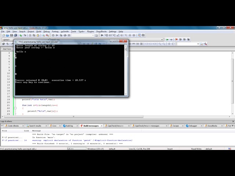Open search options wrench icon

(x=206, y=44)
